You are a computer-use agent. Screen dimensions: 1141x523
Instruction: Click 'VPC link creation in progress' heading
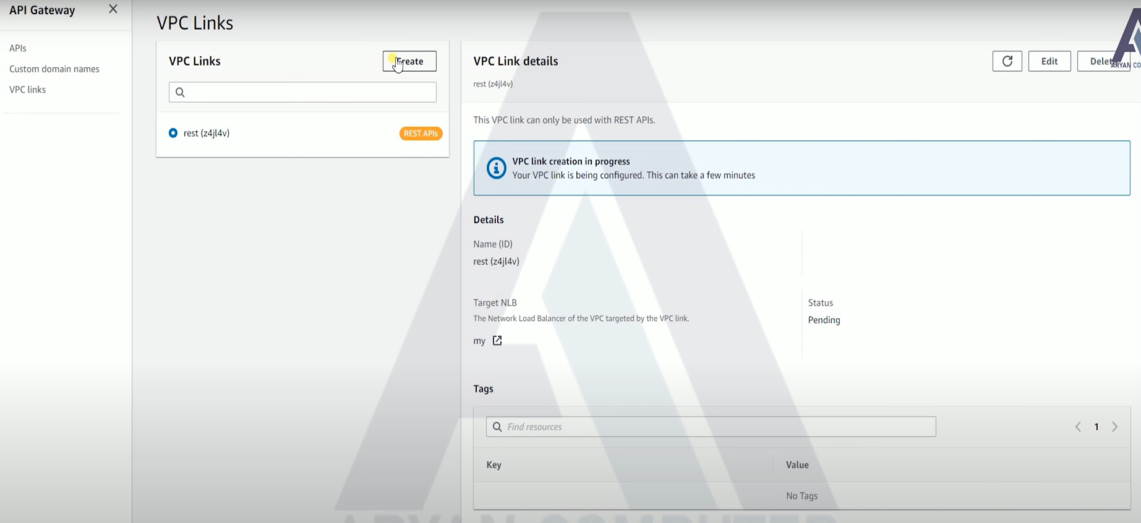(x=571, y=161)
